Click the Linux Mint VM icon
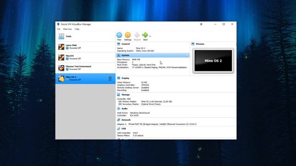The image size is (296, 166). click(61, 47)
